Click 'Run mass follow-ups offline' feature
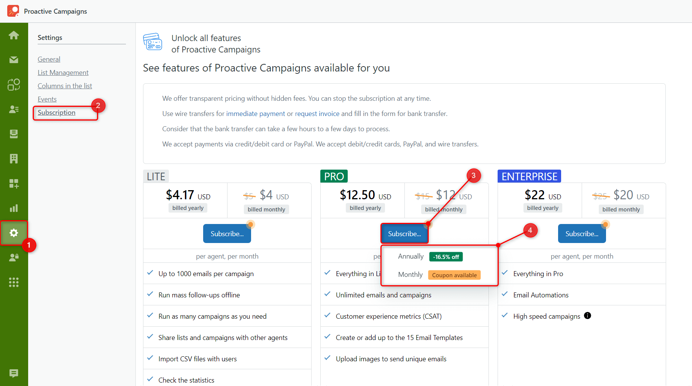 pyautogui.click(x=199, y=295)
